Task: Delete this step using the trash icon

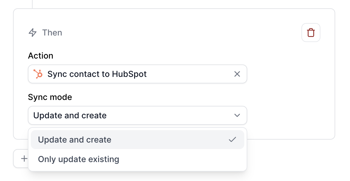Action: (x=311, y=33)
